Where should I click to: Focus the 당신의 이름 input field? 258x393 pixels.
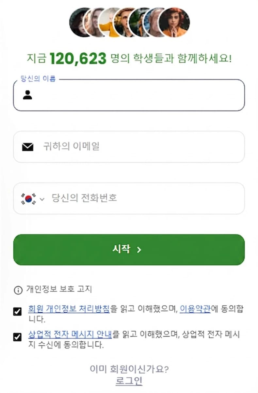129,95
